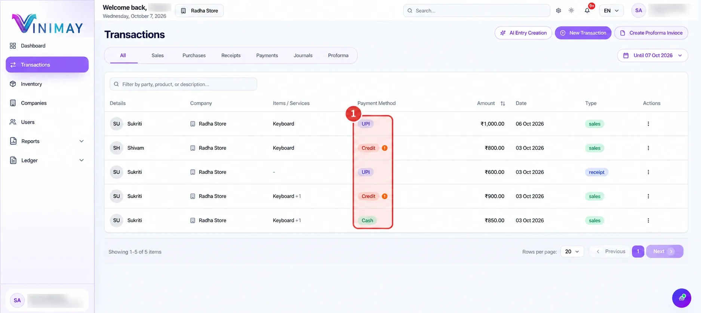Open the actions menu for the ₹600.00 receipt
The width and height of the screenshot is (701, 313).
click(x=648, y=172)
